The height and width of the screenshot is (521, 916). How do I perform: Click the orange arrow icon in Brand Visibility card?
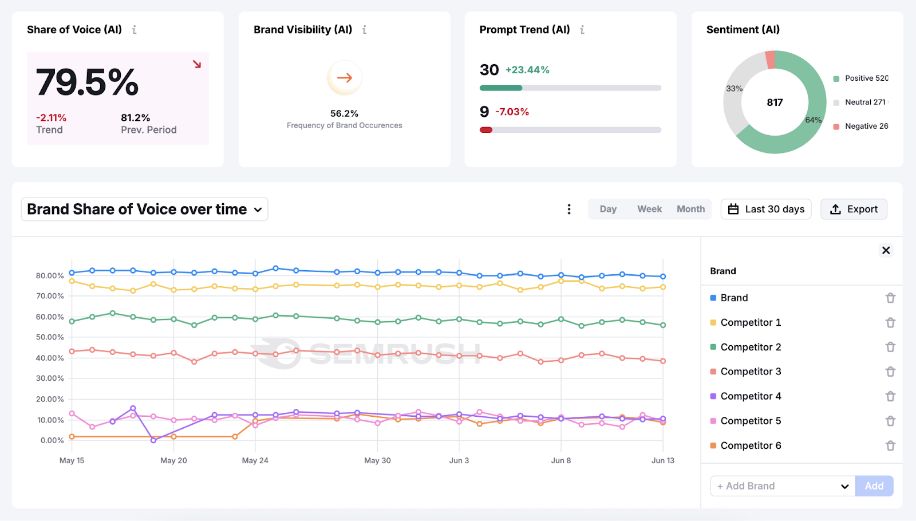pyautogui.click(x=344, y=78)
